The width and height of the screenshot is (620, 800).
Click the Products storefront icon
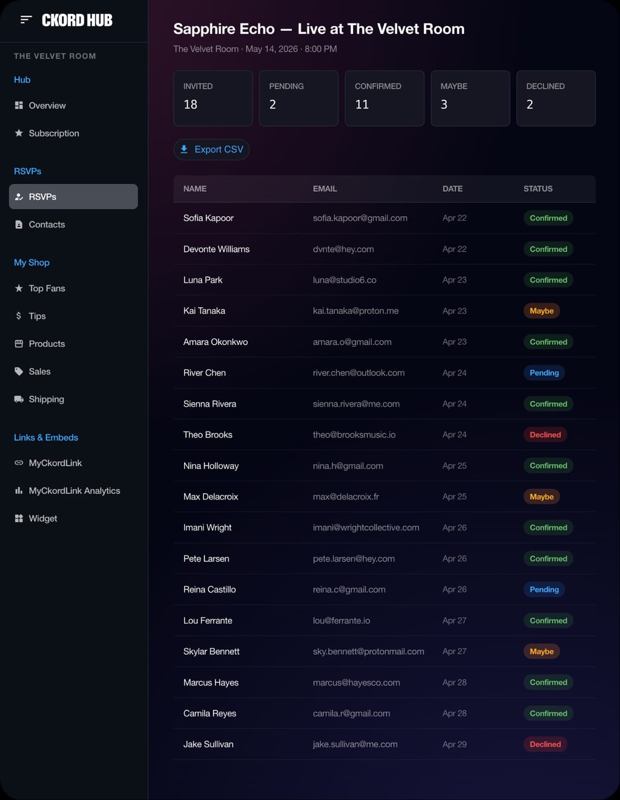(x=19, y=344)
